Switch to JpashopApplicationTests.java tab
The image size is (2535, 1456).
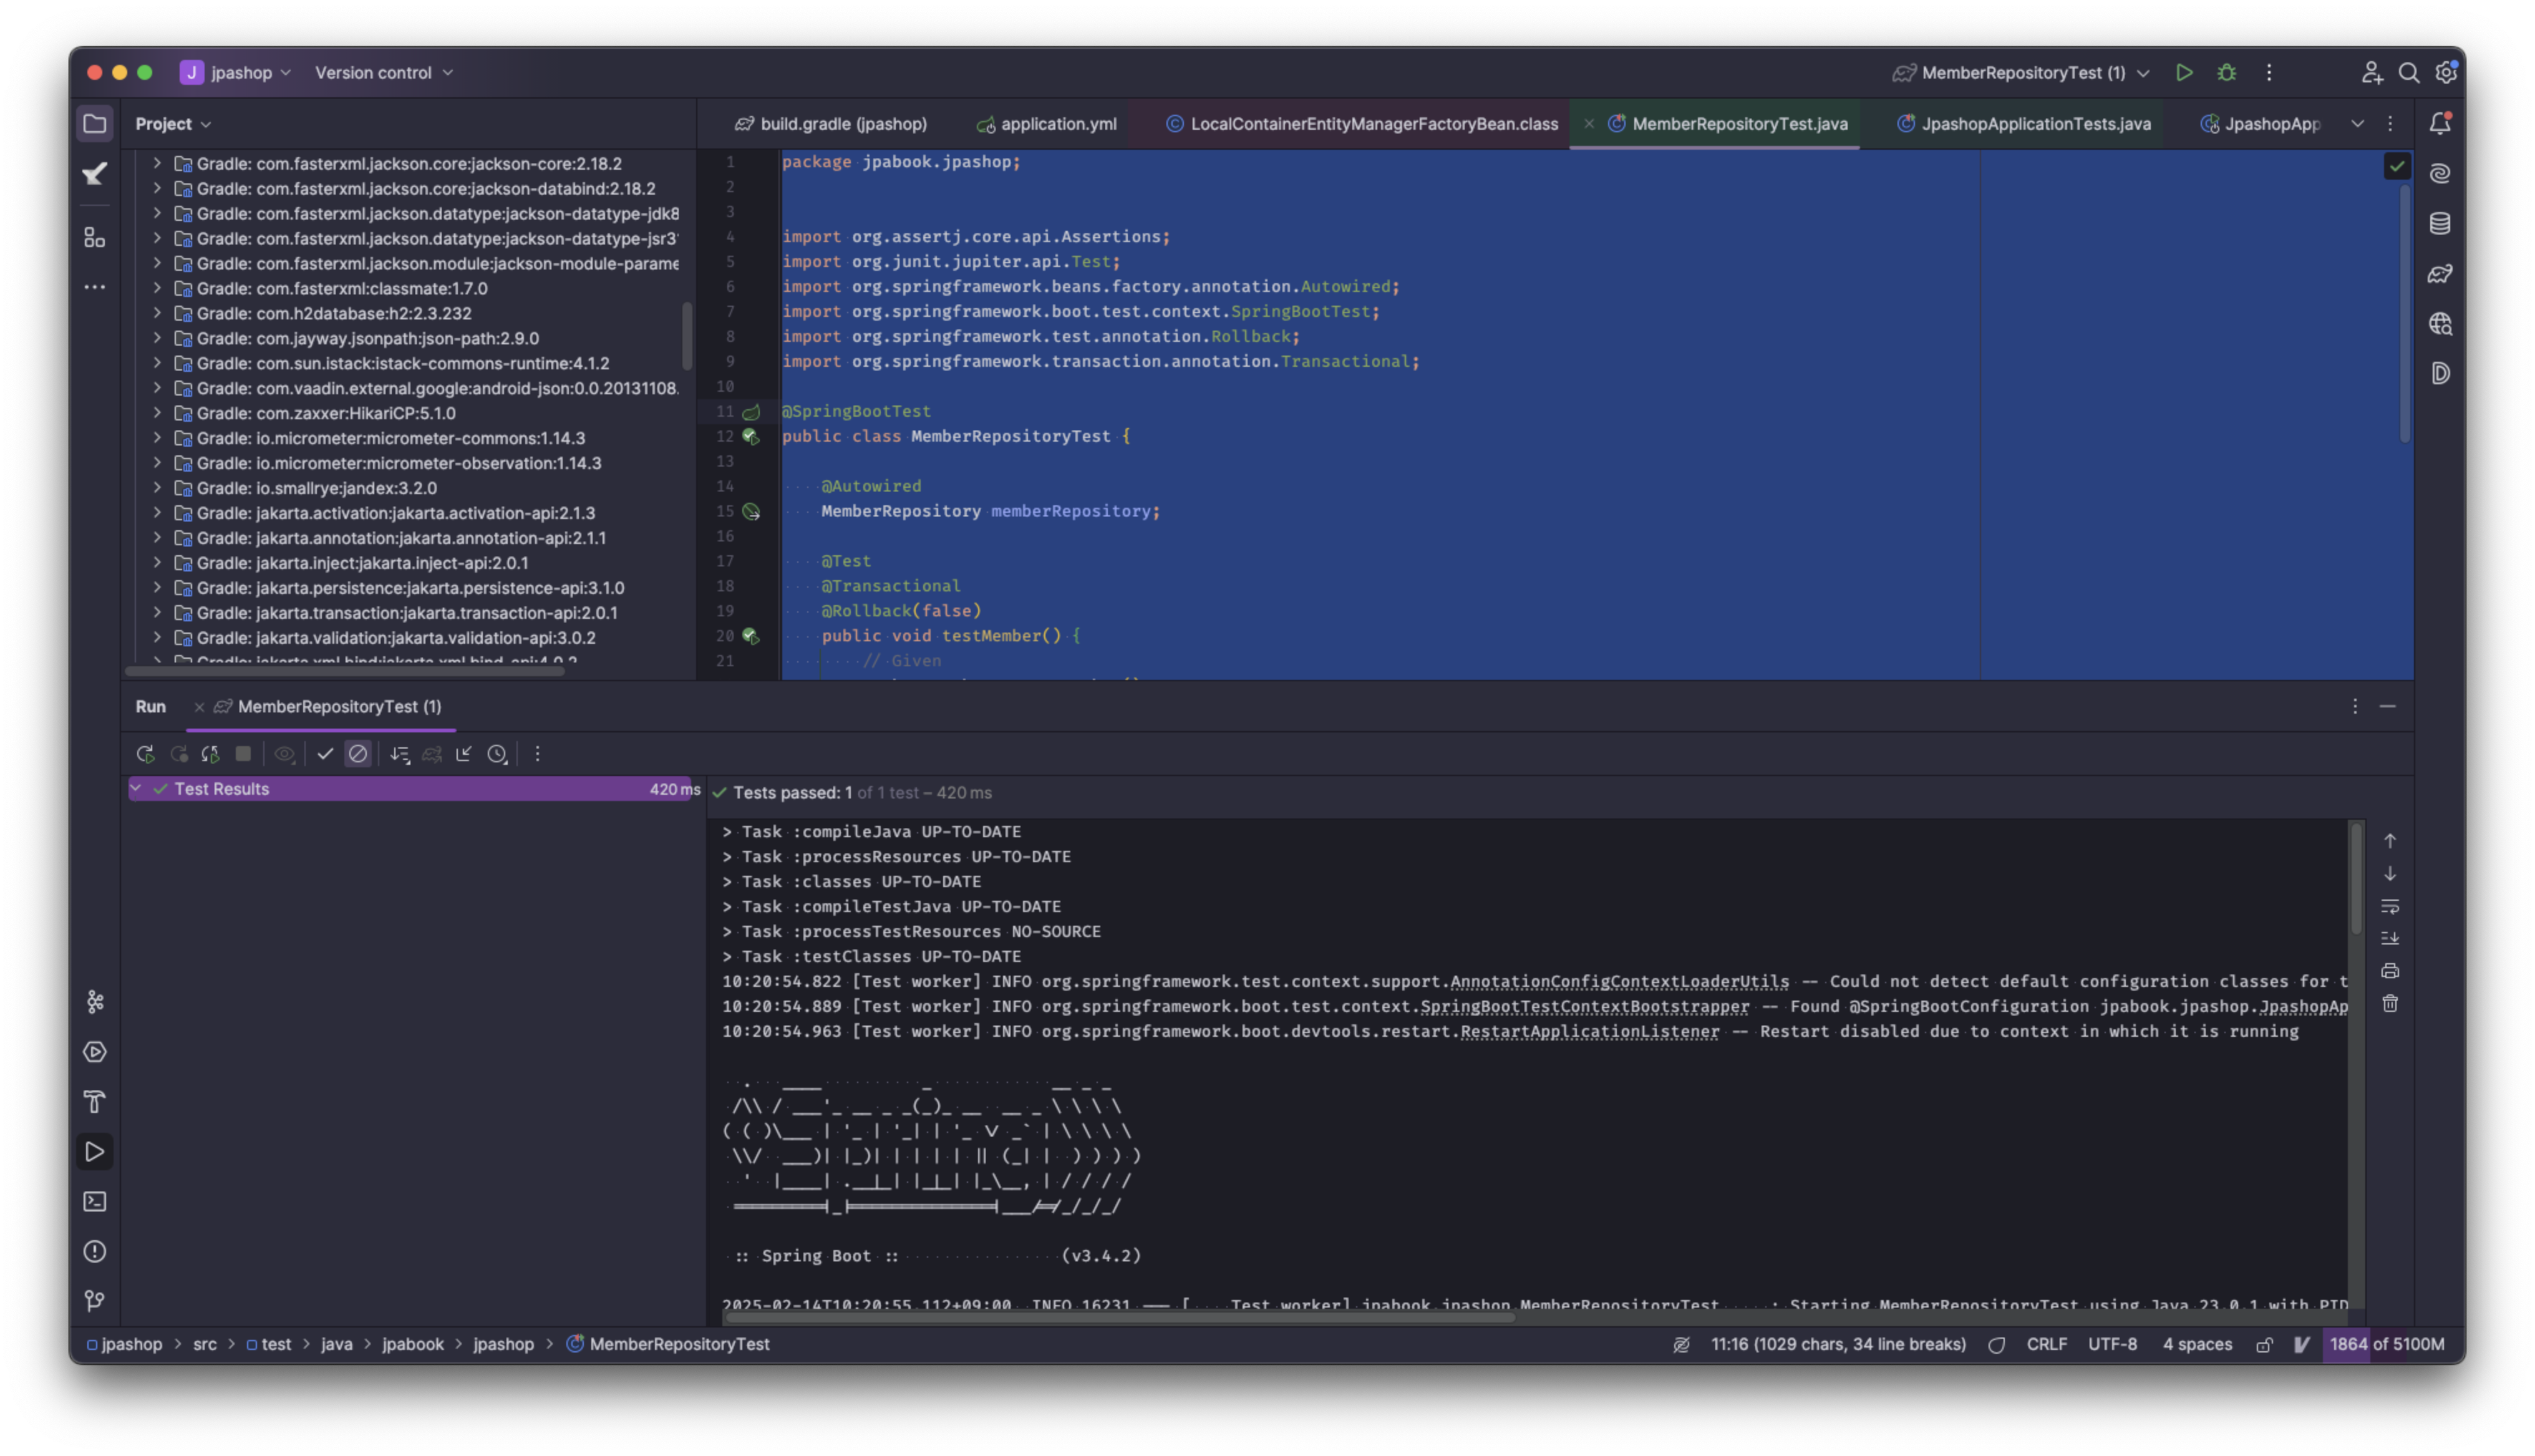[2024, 124]
